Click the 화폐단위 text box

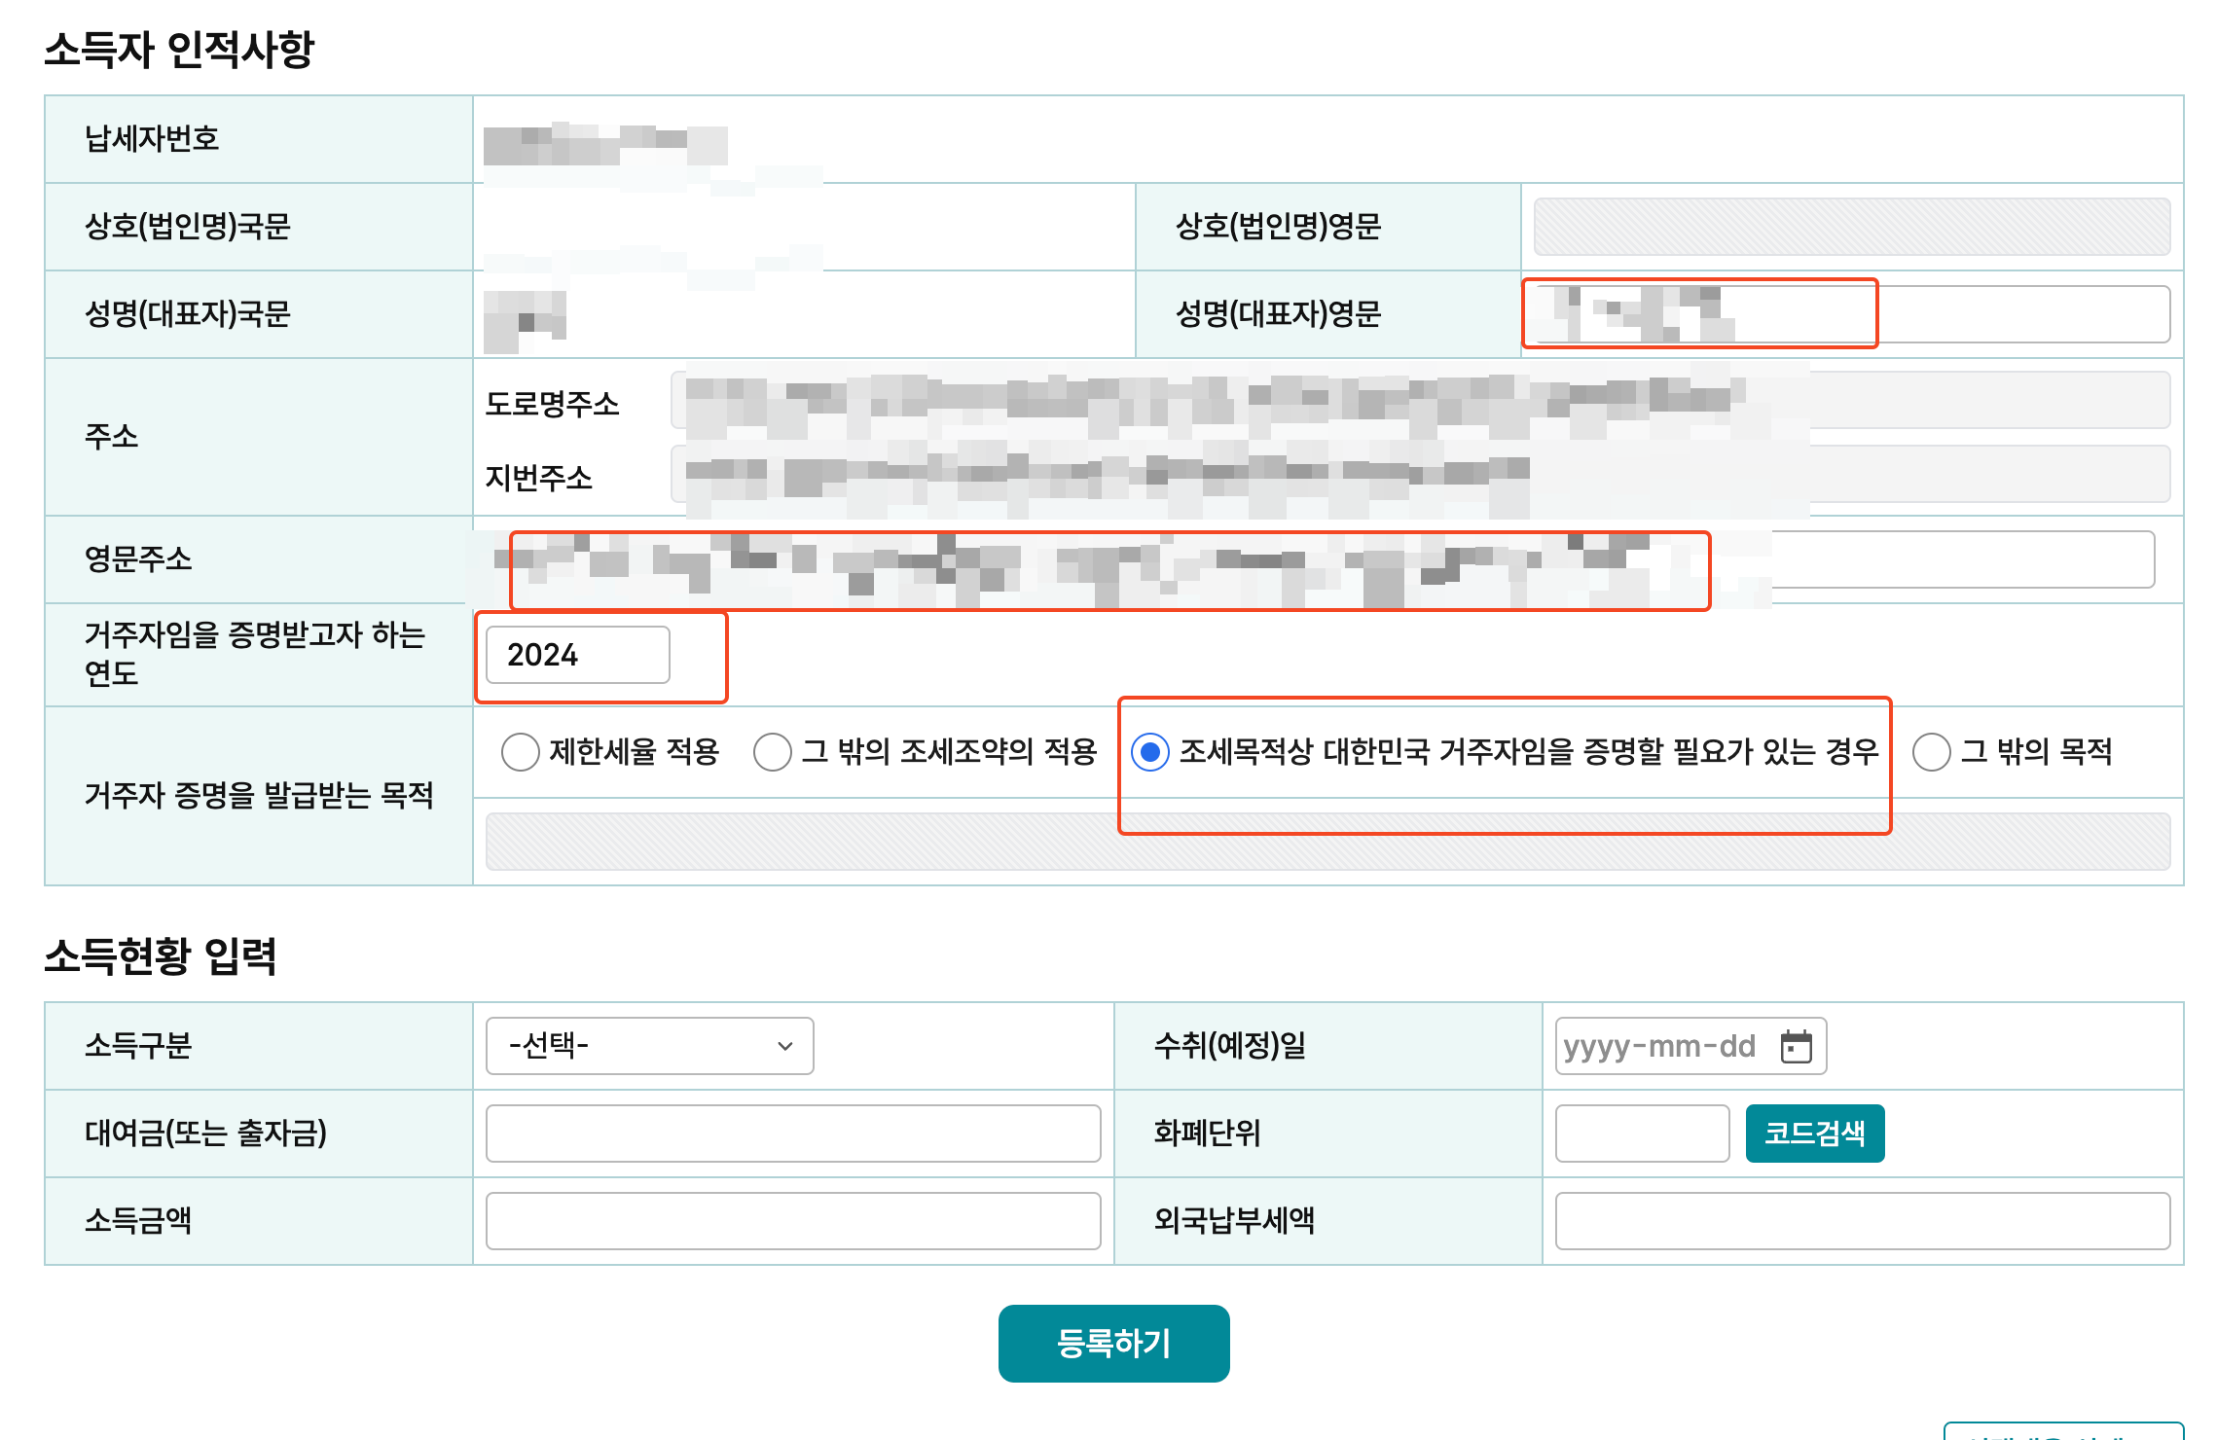point(1642,1134)
